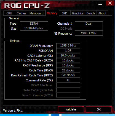
Task: Select the DDR4 memory type field
Action: point(34,24)
